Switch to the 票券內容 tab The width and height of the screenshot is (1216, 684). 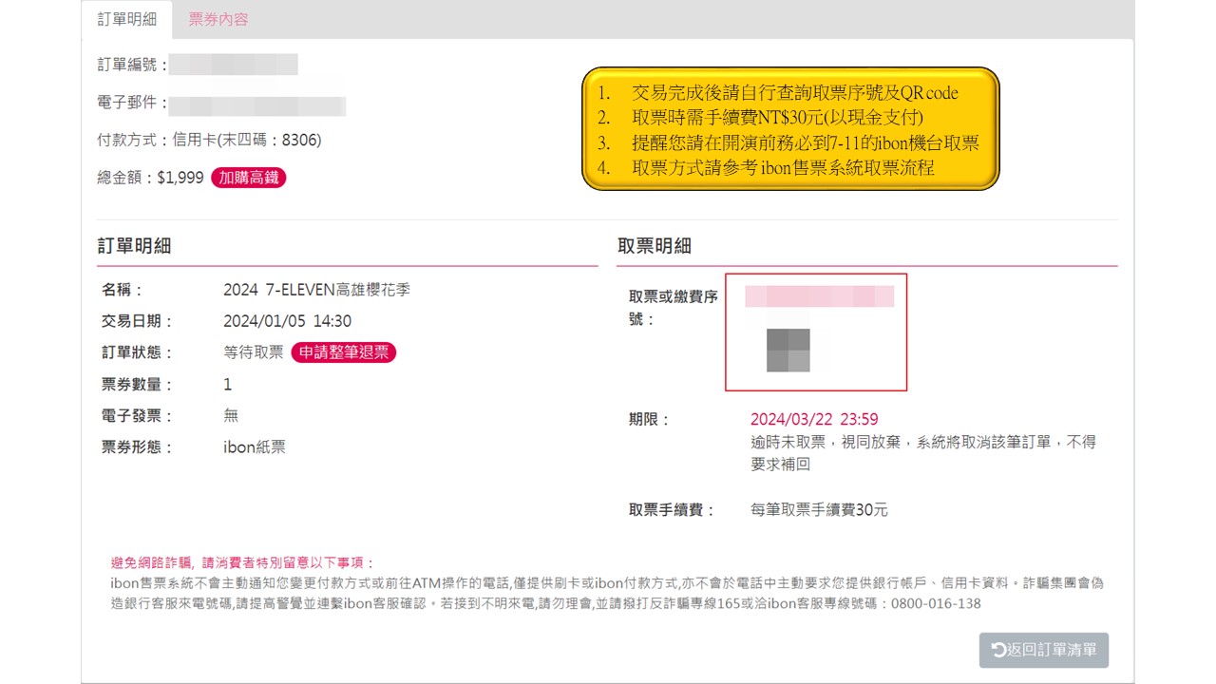click(x=218, y=19)
